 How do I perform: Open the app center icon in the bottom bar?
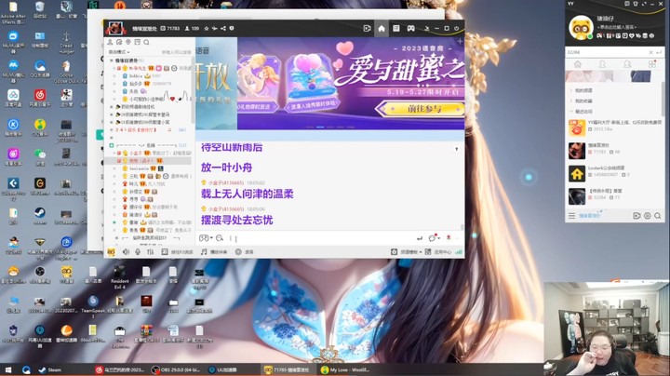pyautogui.click(x=428, y=251)
